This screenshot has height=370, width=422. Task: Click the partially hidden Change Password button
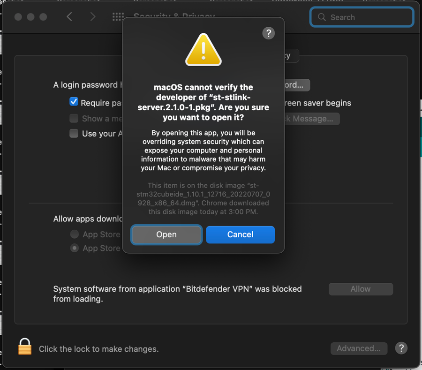pyautogui.click(x=296, y=85)
